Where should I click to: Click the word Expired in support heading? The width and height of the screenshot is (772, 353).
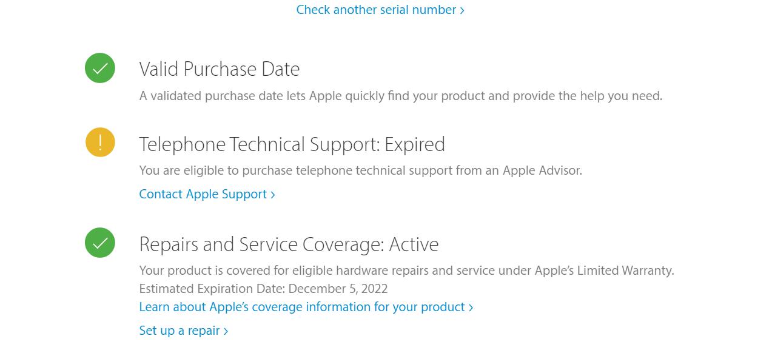pos(415,144)
